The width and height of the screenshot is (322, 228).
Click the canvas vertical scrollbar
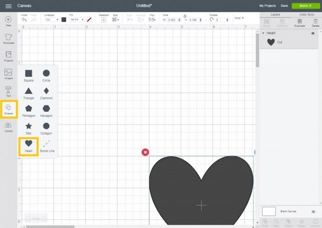point(257,50)
